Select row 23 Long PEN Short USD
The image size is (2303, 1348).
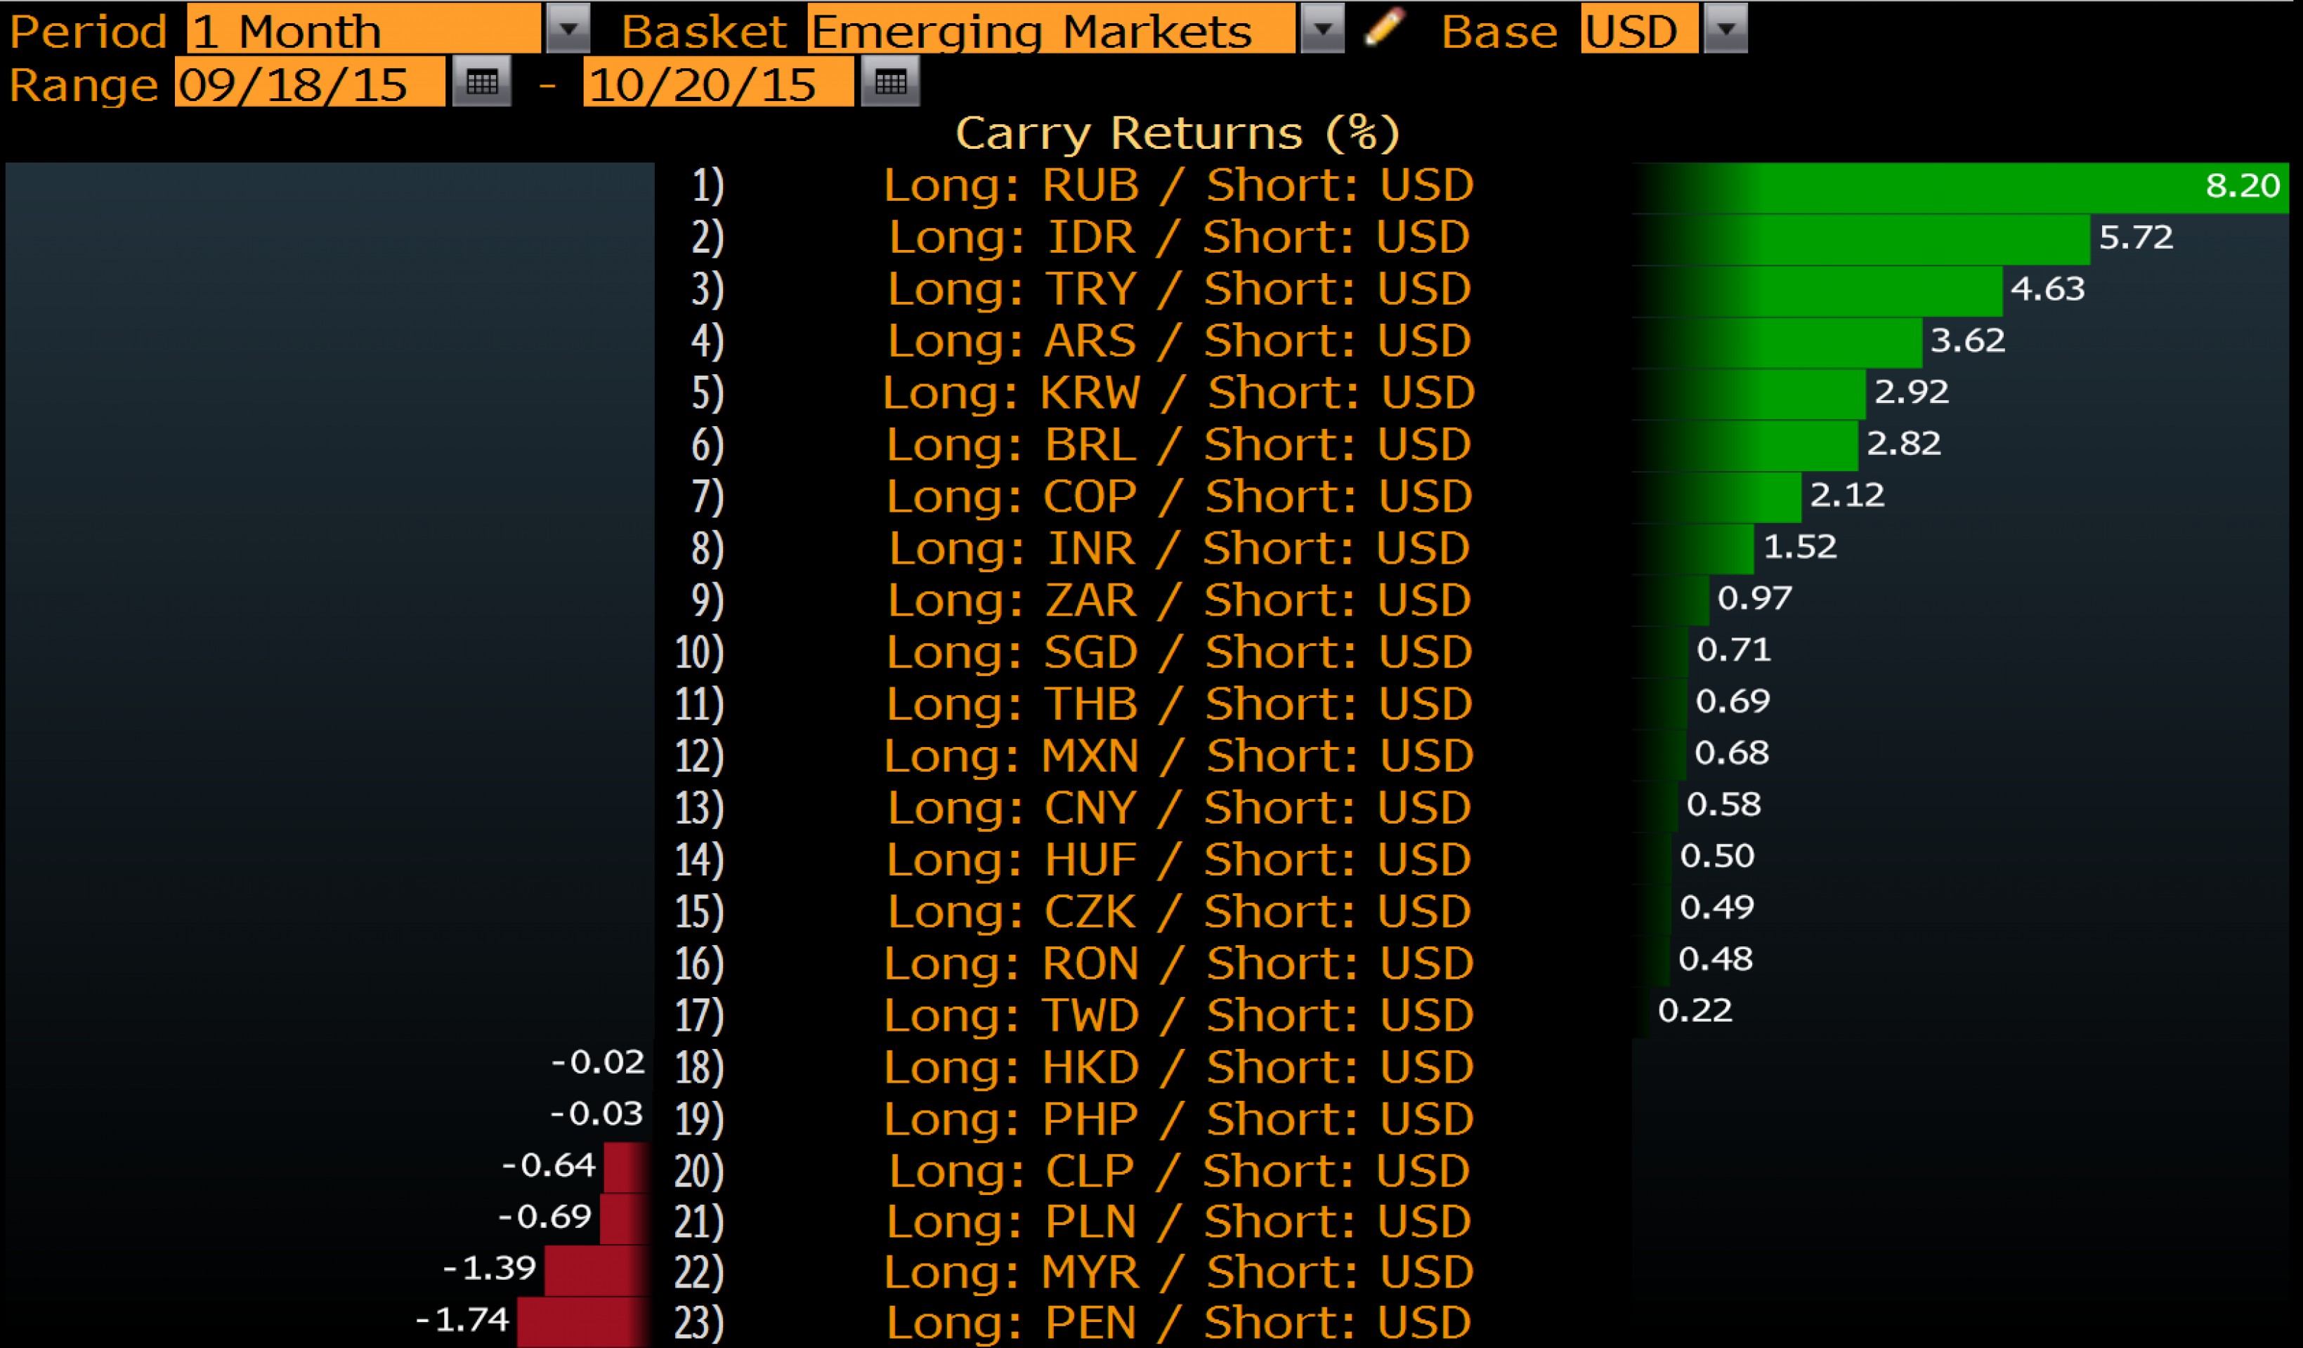point(1178,1323)
